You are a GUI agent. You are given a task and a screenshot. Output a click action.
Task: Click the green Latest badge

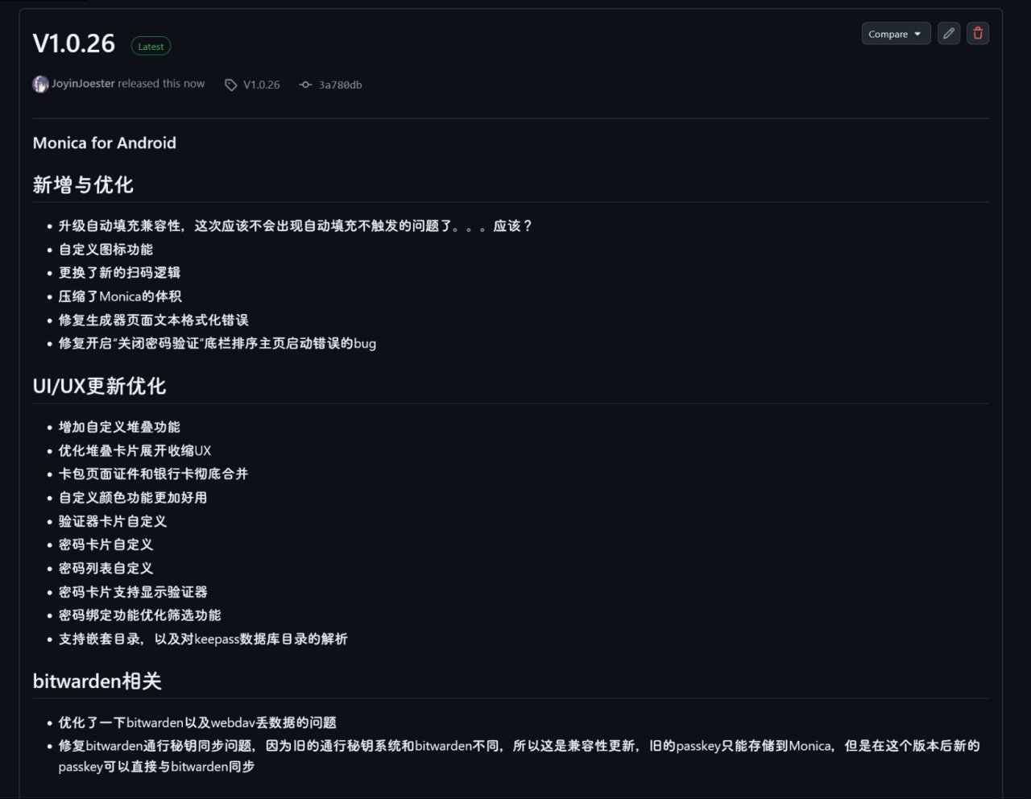[x=151, y=47]
